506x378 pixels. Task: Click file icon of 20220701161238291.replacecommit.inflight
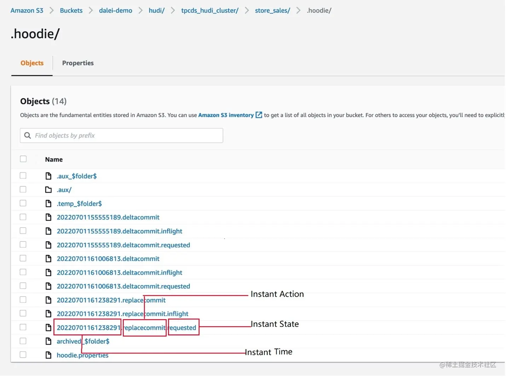(48, 314)
